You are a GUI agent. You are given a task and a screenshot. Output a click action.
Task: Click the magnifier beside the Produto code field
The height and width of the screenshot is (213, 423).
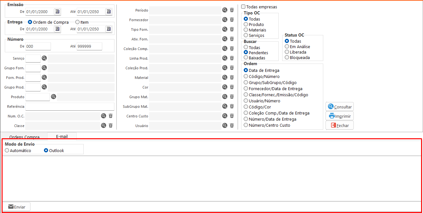54,97
